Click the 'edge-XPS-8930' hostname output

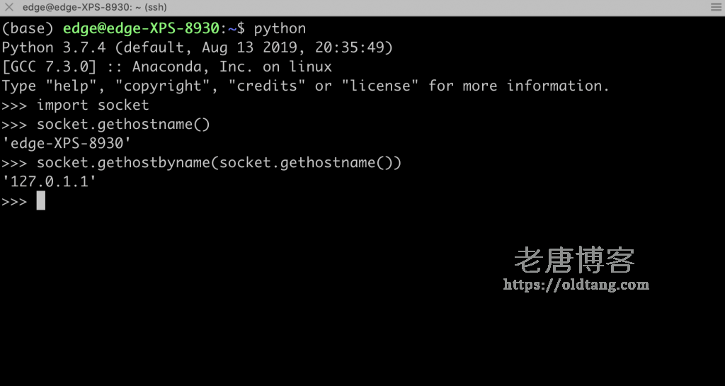coord(66,144)
